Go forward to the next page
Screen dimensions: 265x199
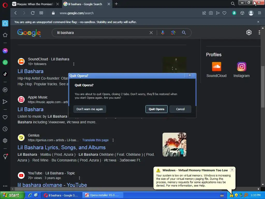click(x=24, y=13)
